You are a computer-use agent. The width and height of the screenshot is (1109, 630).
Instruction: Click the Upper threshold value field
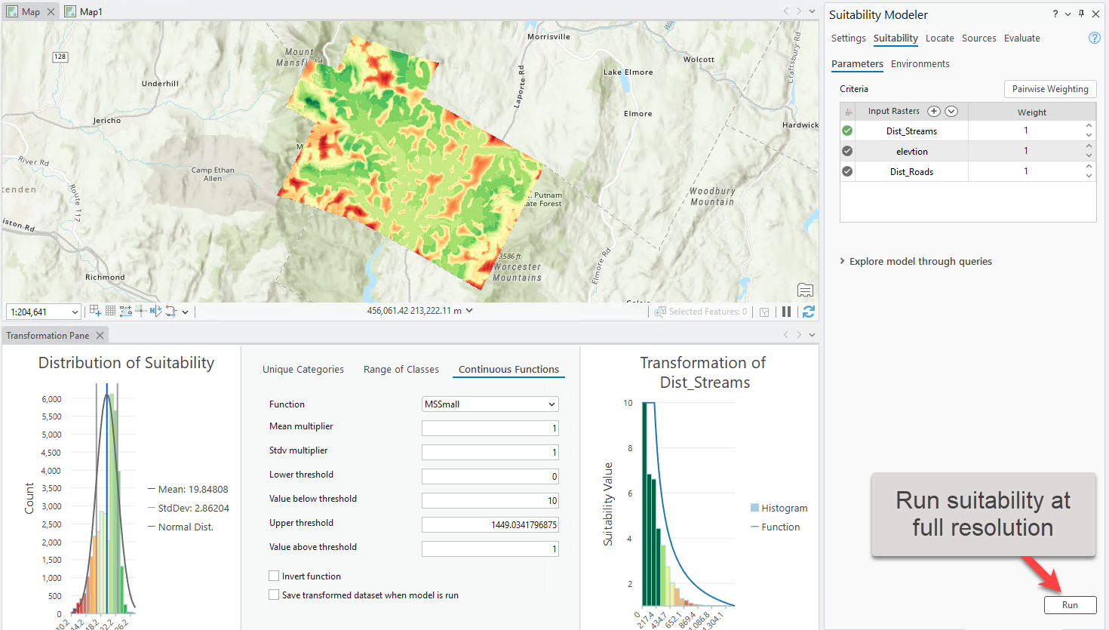[490, 525]
